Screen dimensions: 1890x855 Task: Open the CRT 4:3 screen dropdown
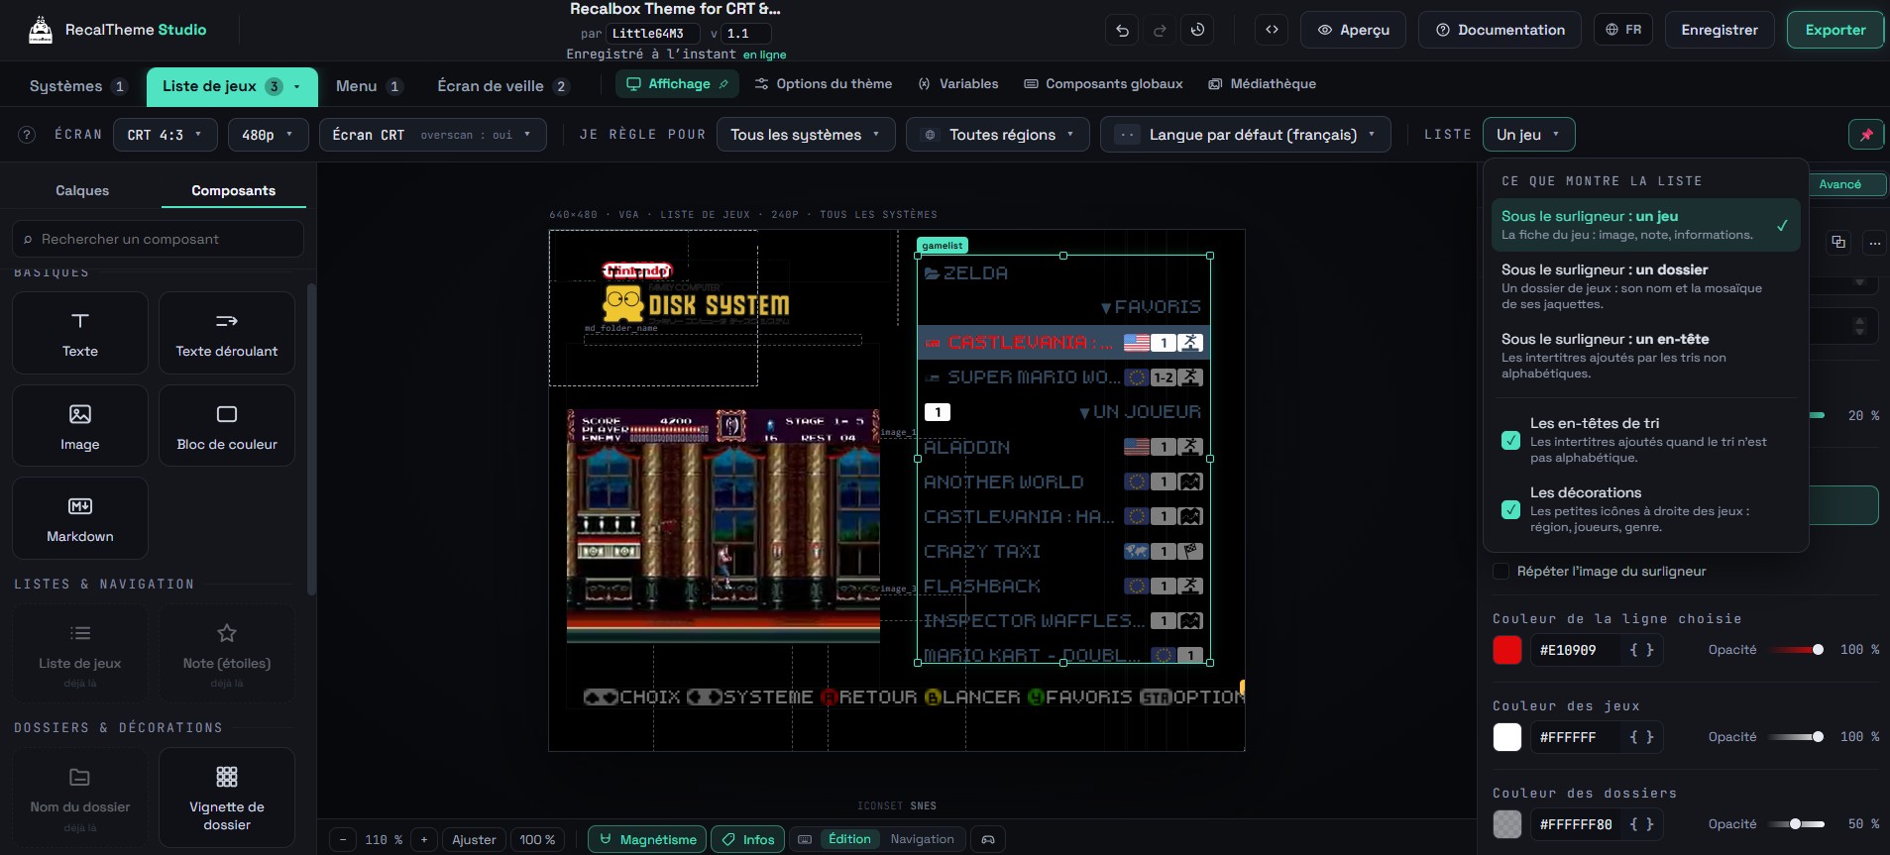[x=165, y=135]
